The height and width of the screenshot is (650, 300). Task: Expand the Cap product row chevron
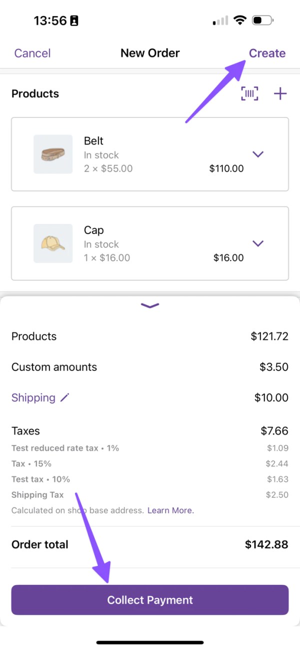258,243
